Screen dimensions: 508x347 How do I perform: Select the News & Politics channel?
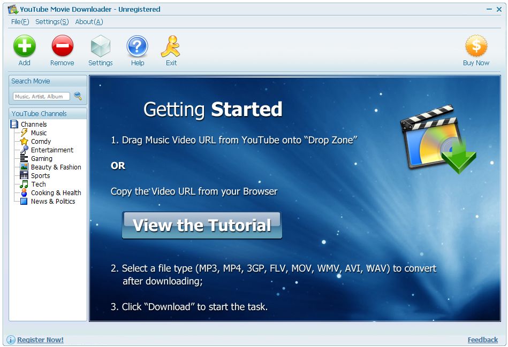click(53, 202)
